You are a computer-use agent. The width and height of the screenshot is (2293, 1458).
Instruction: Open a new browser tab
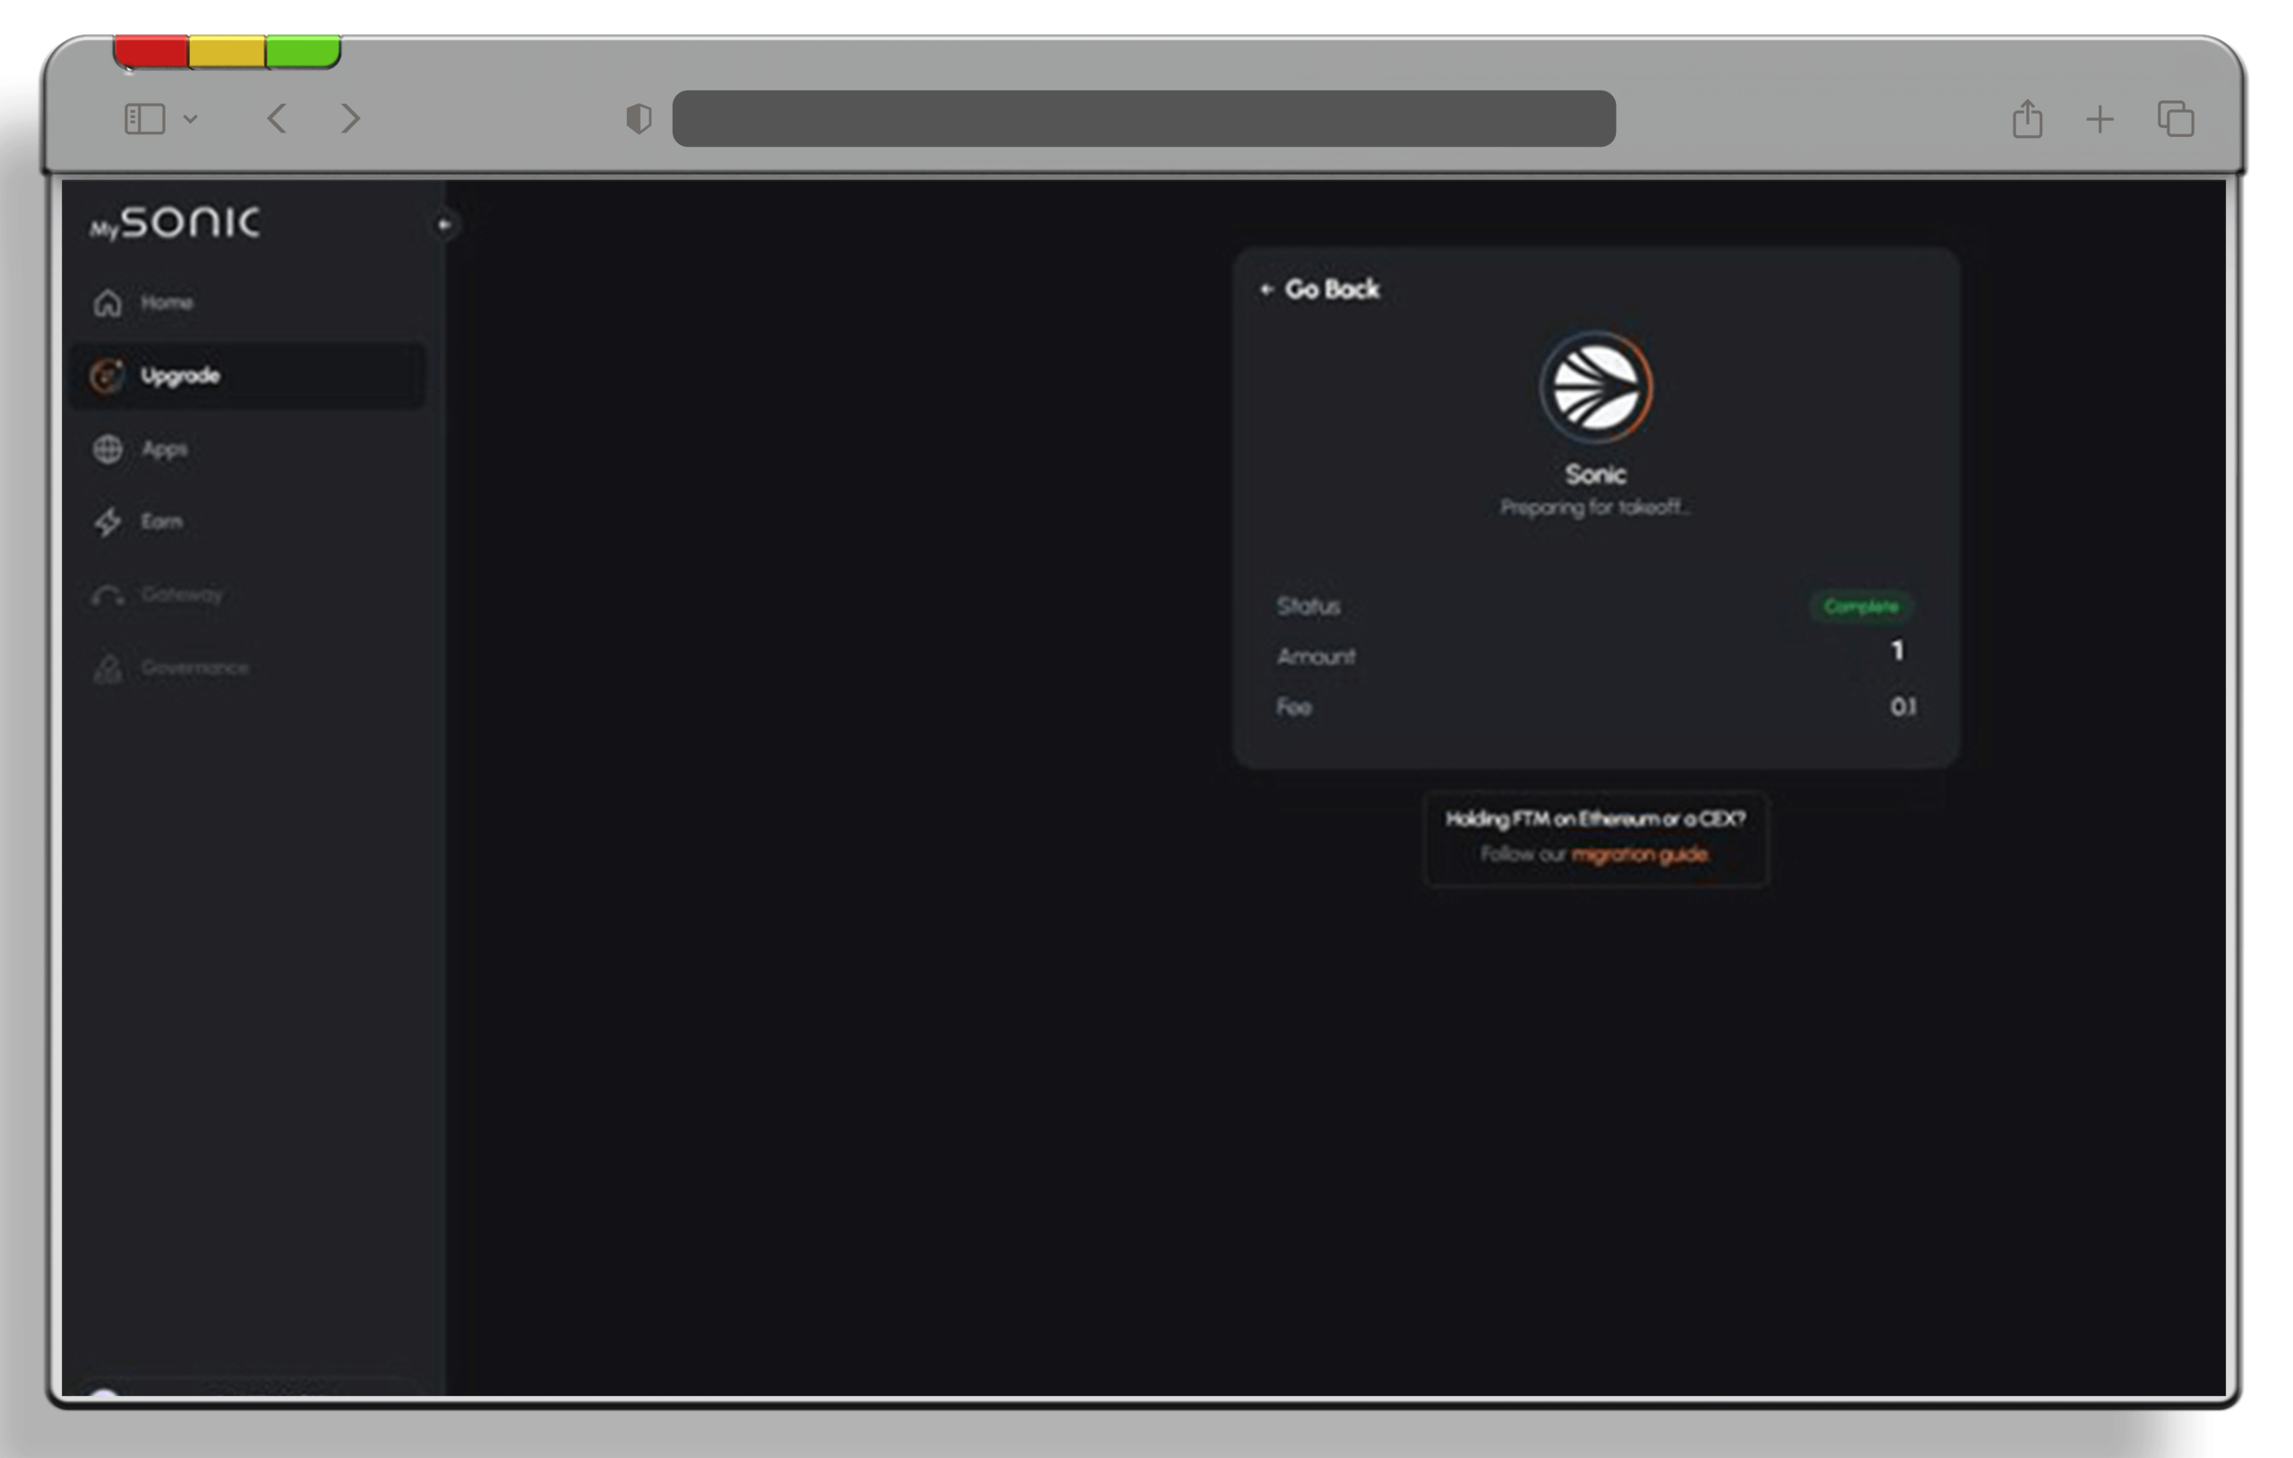pos(2100,119)
